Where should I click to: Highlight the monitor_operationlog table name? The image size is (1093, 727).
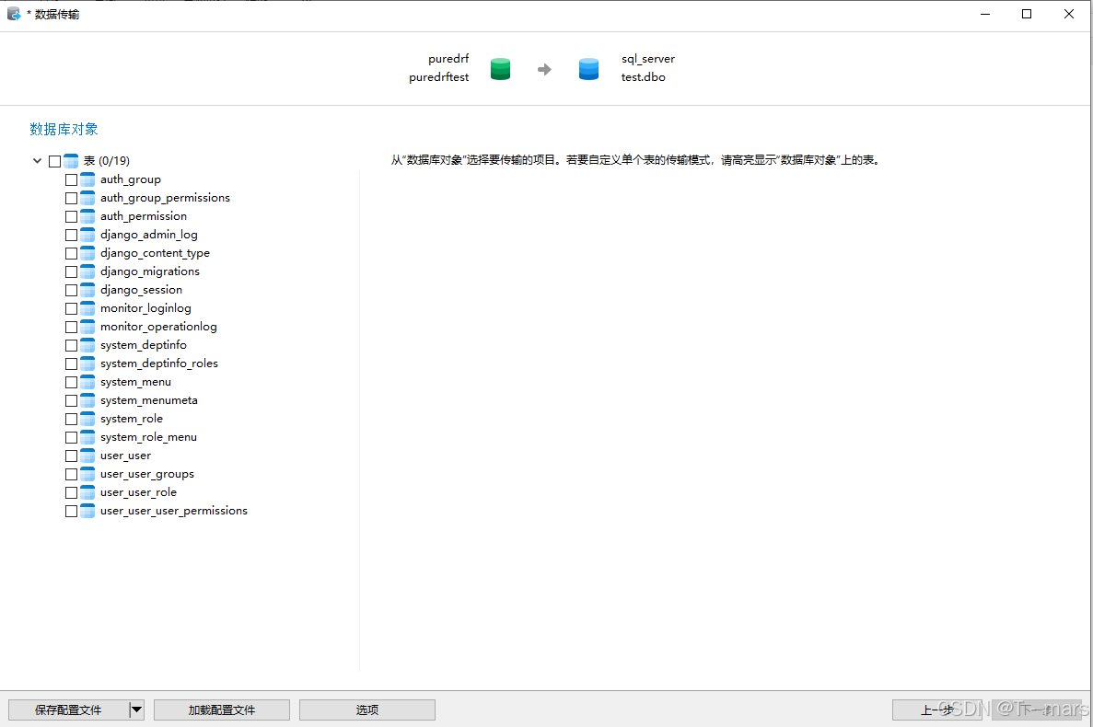tap(158, 327)
